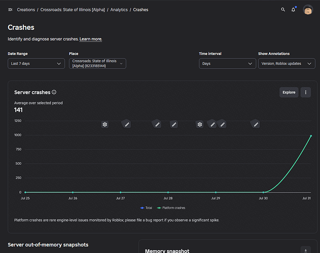Click the Crashes page heading

click(21, 27)
